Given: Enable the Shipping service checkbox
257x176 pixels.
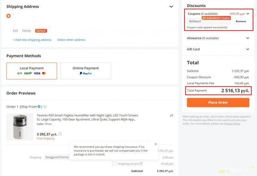Looking at the screenshot, I should [114, 164].
